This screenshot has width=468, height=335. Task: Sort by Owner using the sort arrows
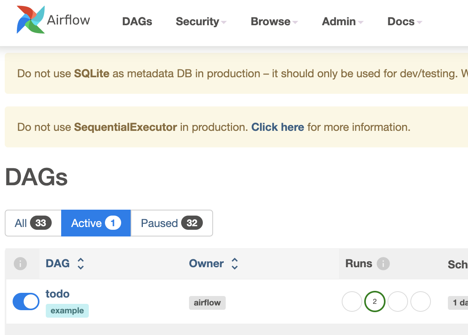[234, 264]
